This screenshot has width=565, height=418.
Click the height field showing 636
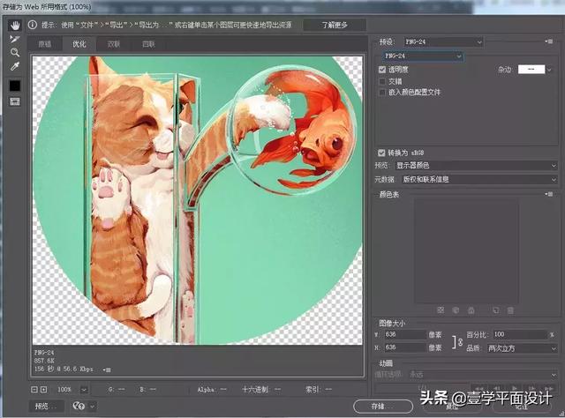click(x=405, y=347)
